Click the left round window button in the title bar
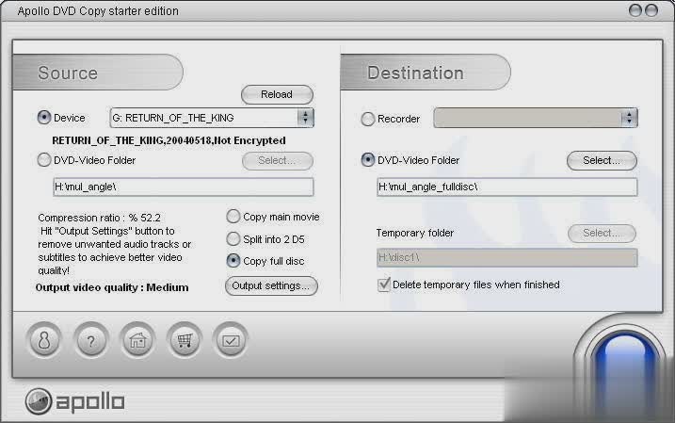675x423 pixels. tap(635, 10)
